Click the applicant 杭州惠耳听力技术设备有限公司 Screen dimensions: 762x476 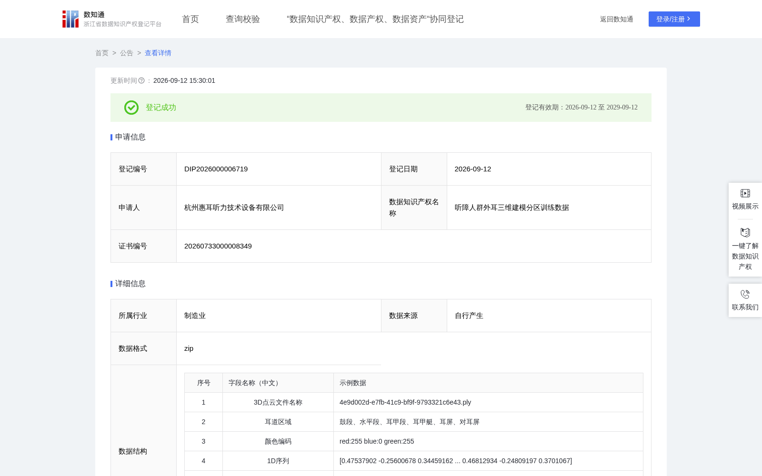click(x=234, y=208)
